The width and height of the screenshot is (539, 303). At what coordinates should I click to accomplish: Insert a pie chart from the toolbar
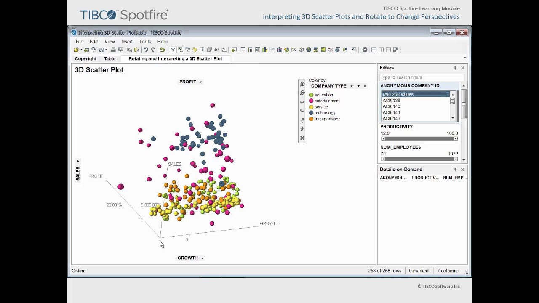[287, 50]
